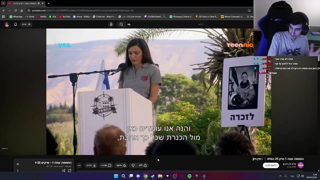Open the Windows Start menu
Image resolution: width=320 pixels, height=180 pixels.
click(116, 176)
